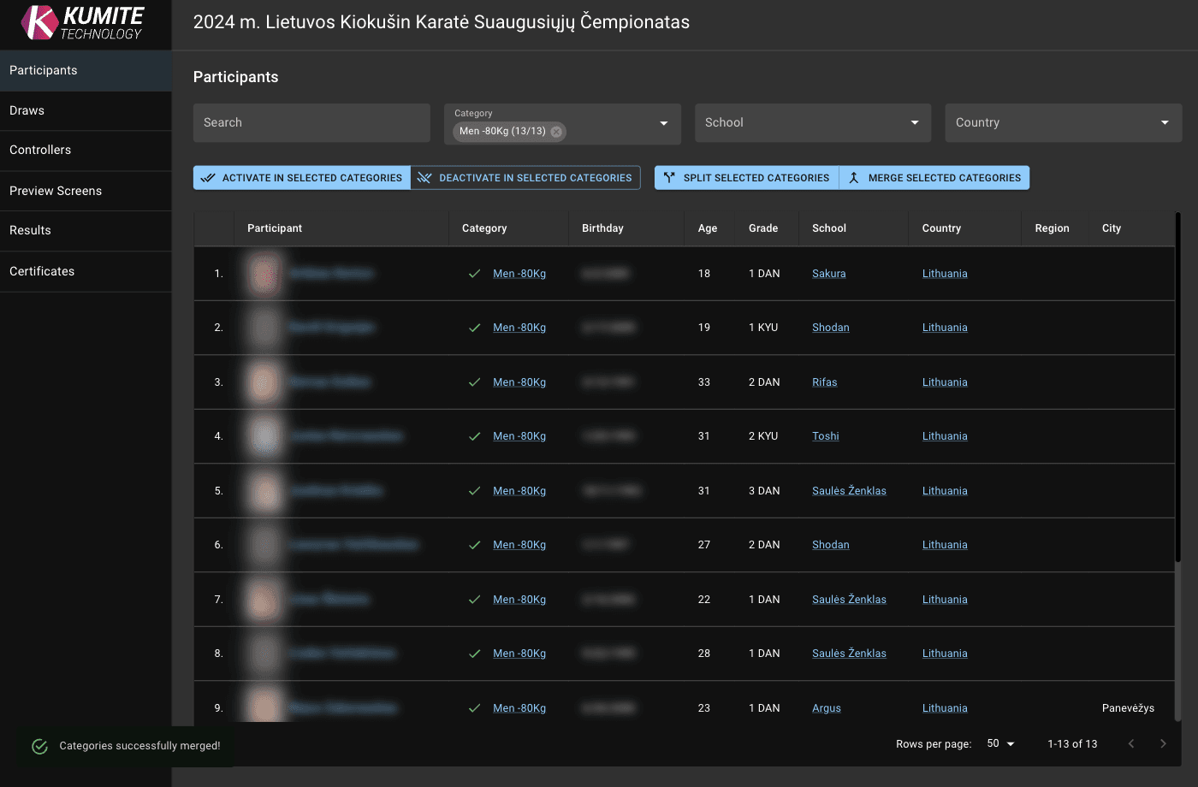Toggle active checkmark for participant 8
This screenshot has width=1198, height=787.
474,654
